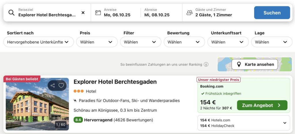
Task: Open the Unterkunftsart dropdown
Action: point(228,42)
